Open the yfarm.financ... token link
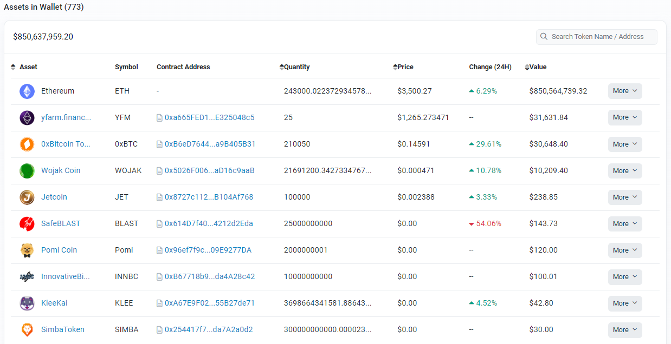 coord(66,117)
